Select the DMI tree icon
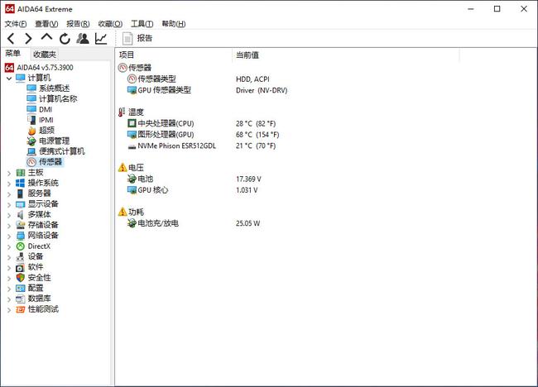538x387 pixels. click(x=31, y=109)
